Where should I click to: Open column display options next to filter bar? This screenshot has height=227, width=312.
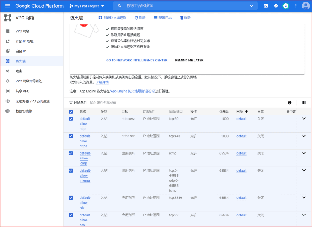tap(304, 103)
